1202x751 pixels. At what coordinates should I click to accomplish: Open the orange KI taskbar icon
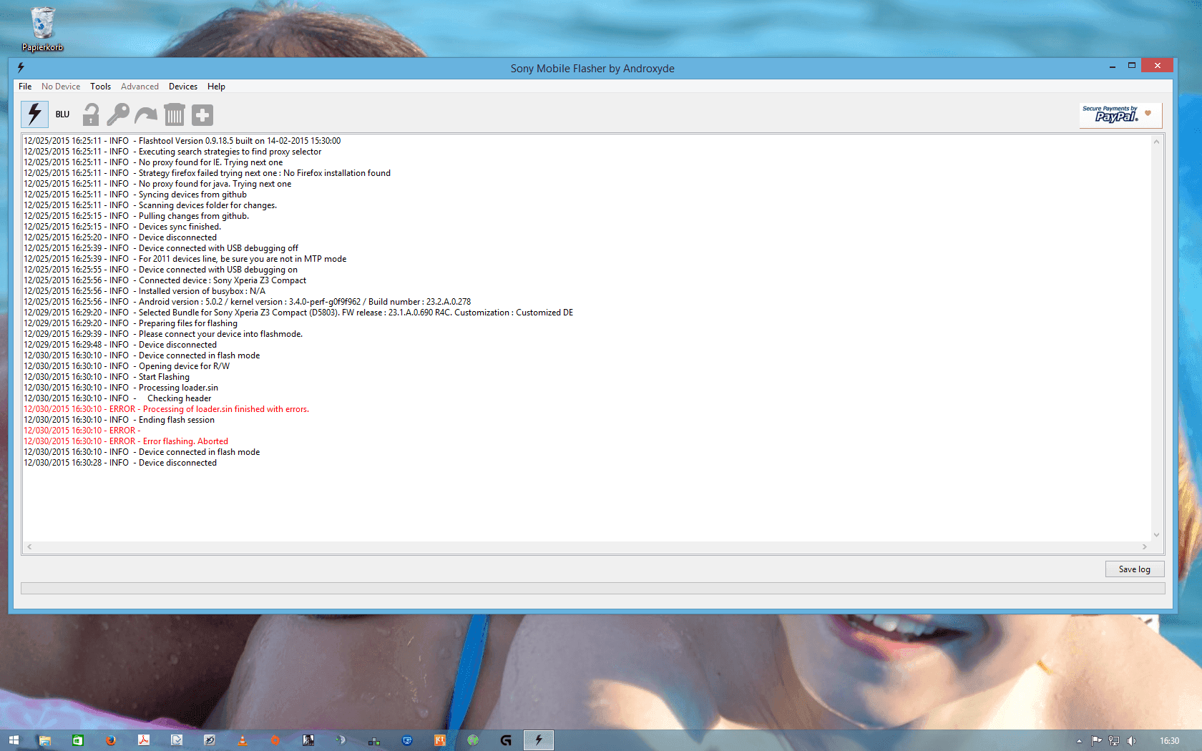(x=440, y=740)
